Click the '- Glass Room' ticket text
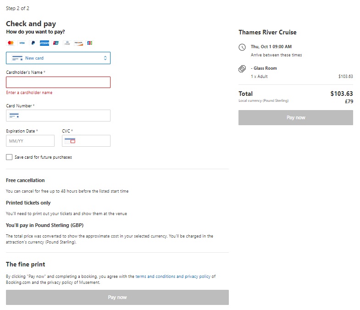Screen dimensions: 360x310 (x=264, y=68)
